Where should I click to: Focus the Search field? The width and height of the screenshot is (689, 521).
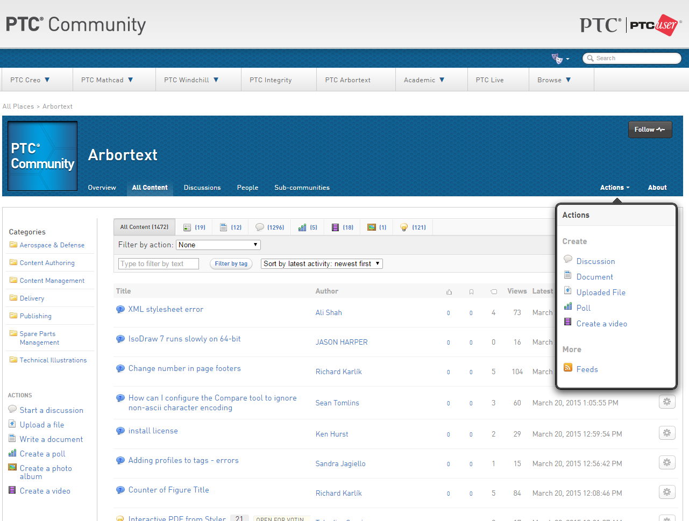(x=632, y=58)
